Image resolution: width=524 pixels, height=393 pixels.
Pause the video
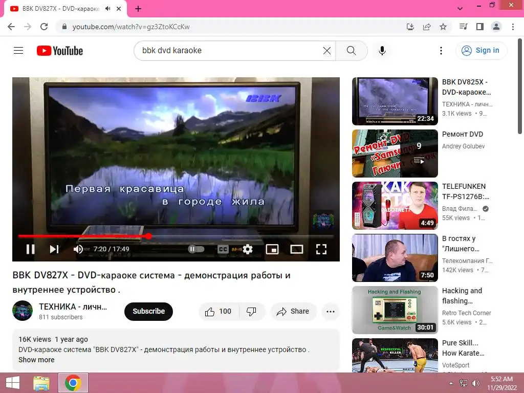30,249
